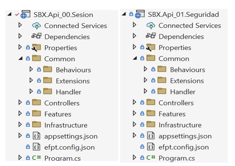Expand Extensions folder in SBX.Api_00.Sesion
235x166 pixels.
pyautogui.click(x=31, y=80)
